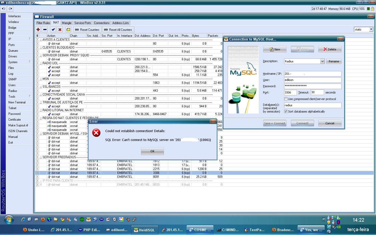Click the Hostname / IP input field

(313, 74)
